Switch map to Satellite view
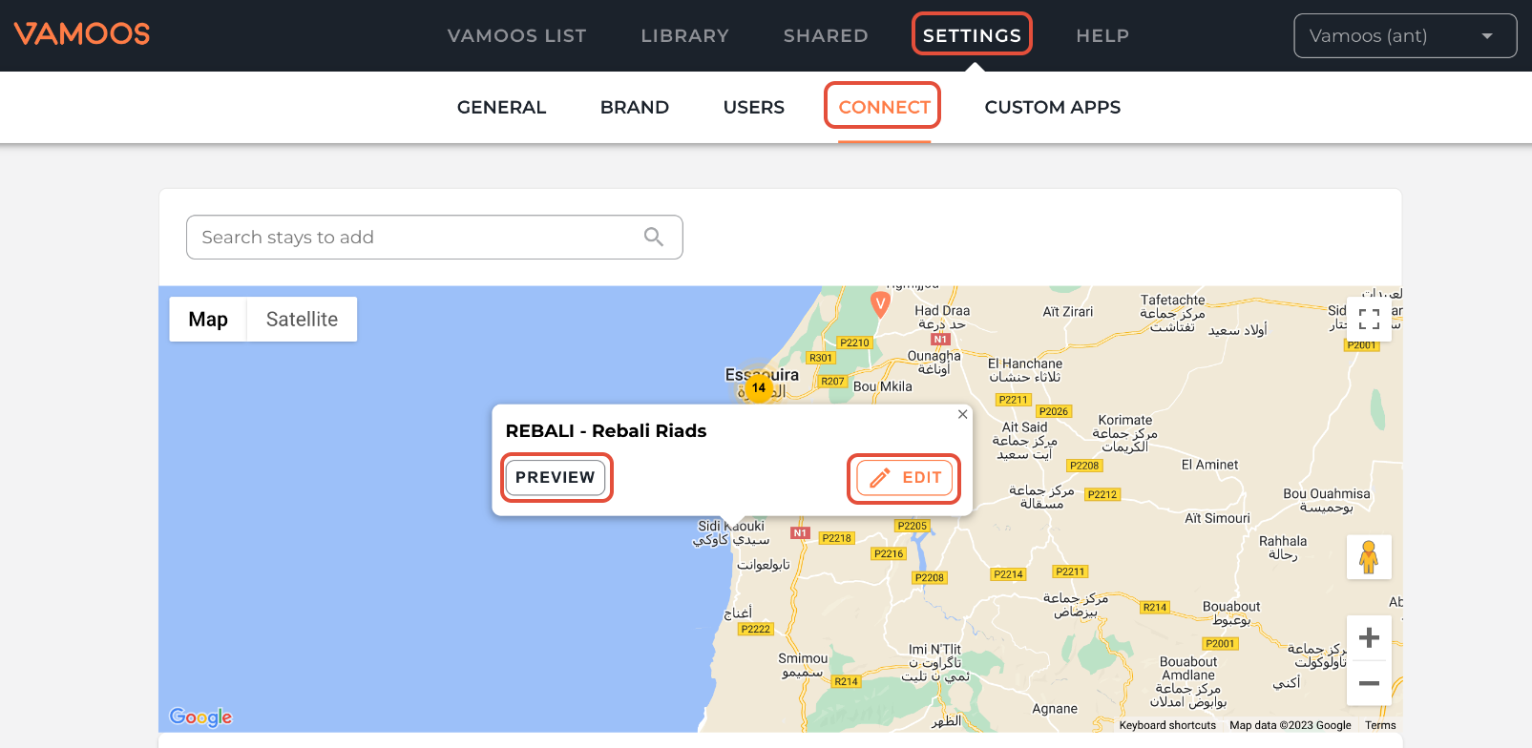Viewport: 1532px width, 748px height. click(x=302, y=320)
